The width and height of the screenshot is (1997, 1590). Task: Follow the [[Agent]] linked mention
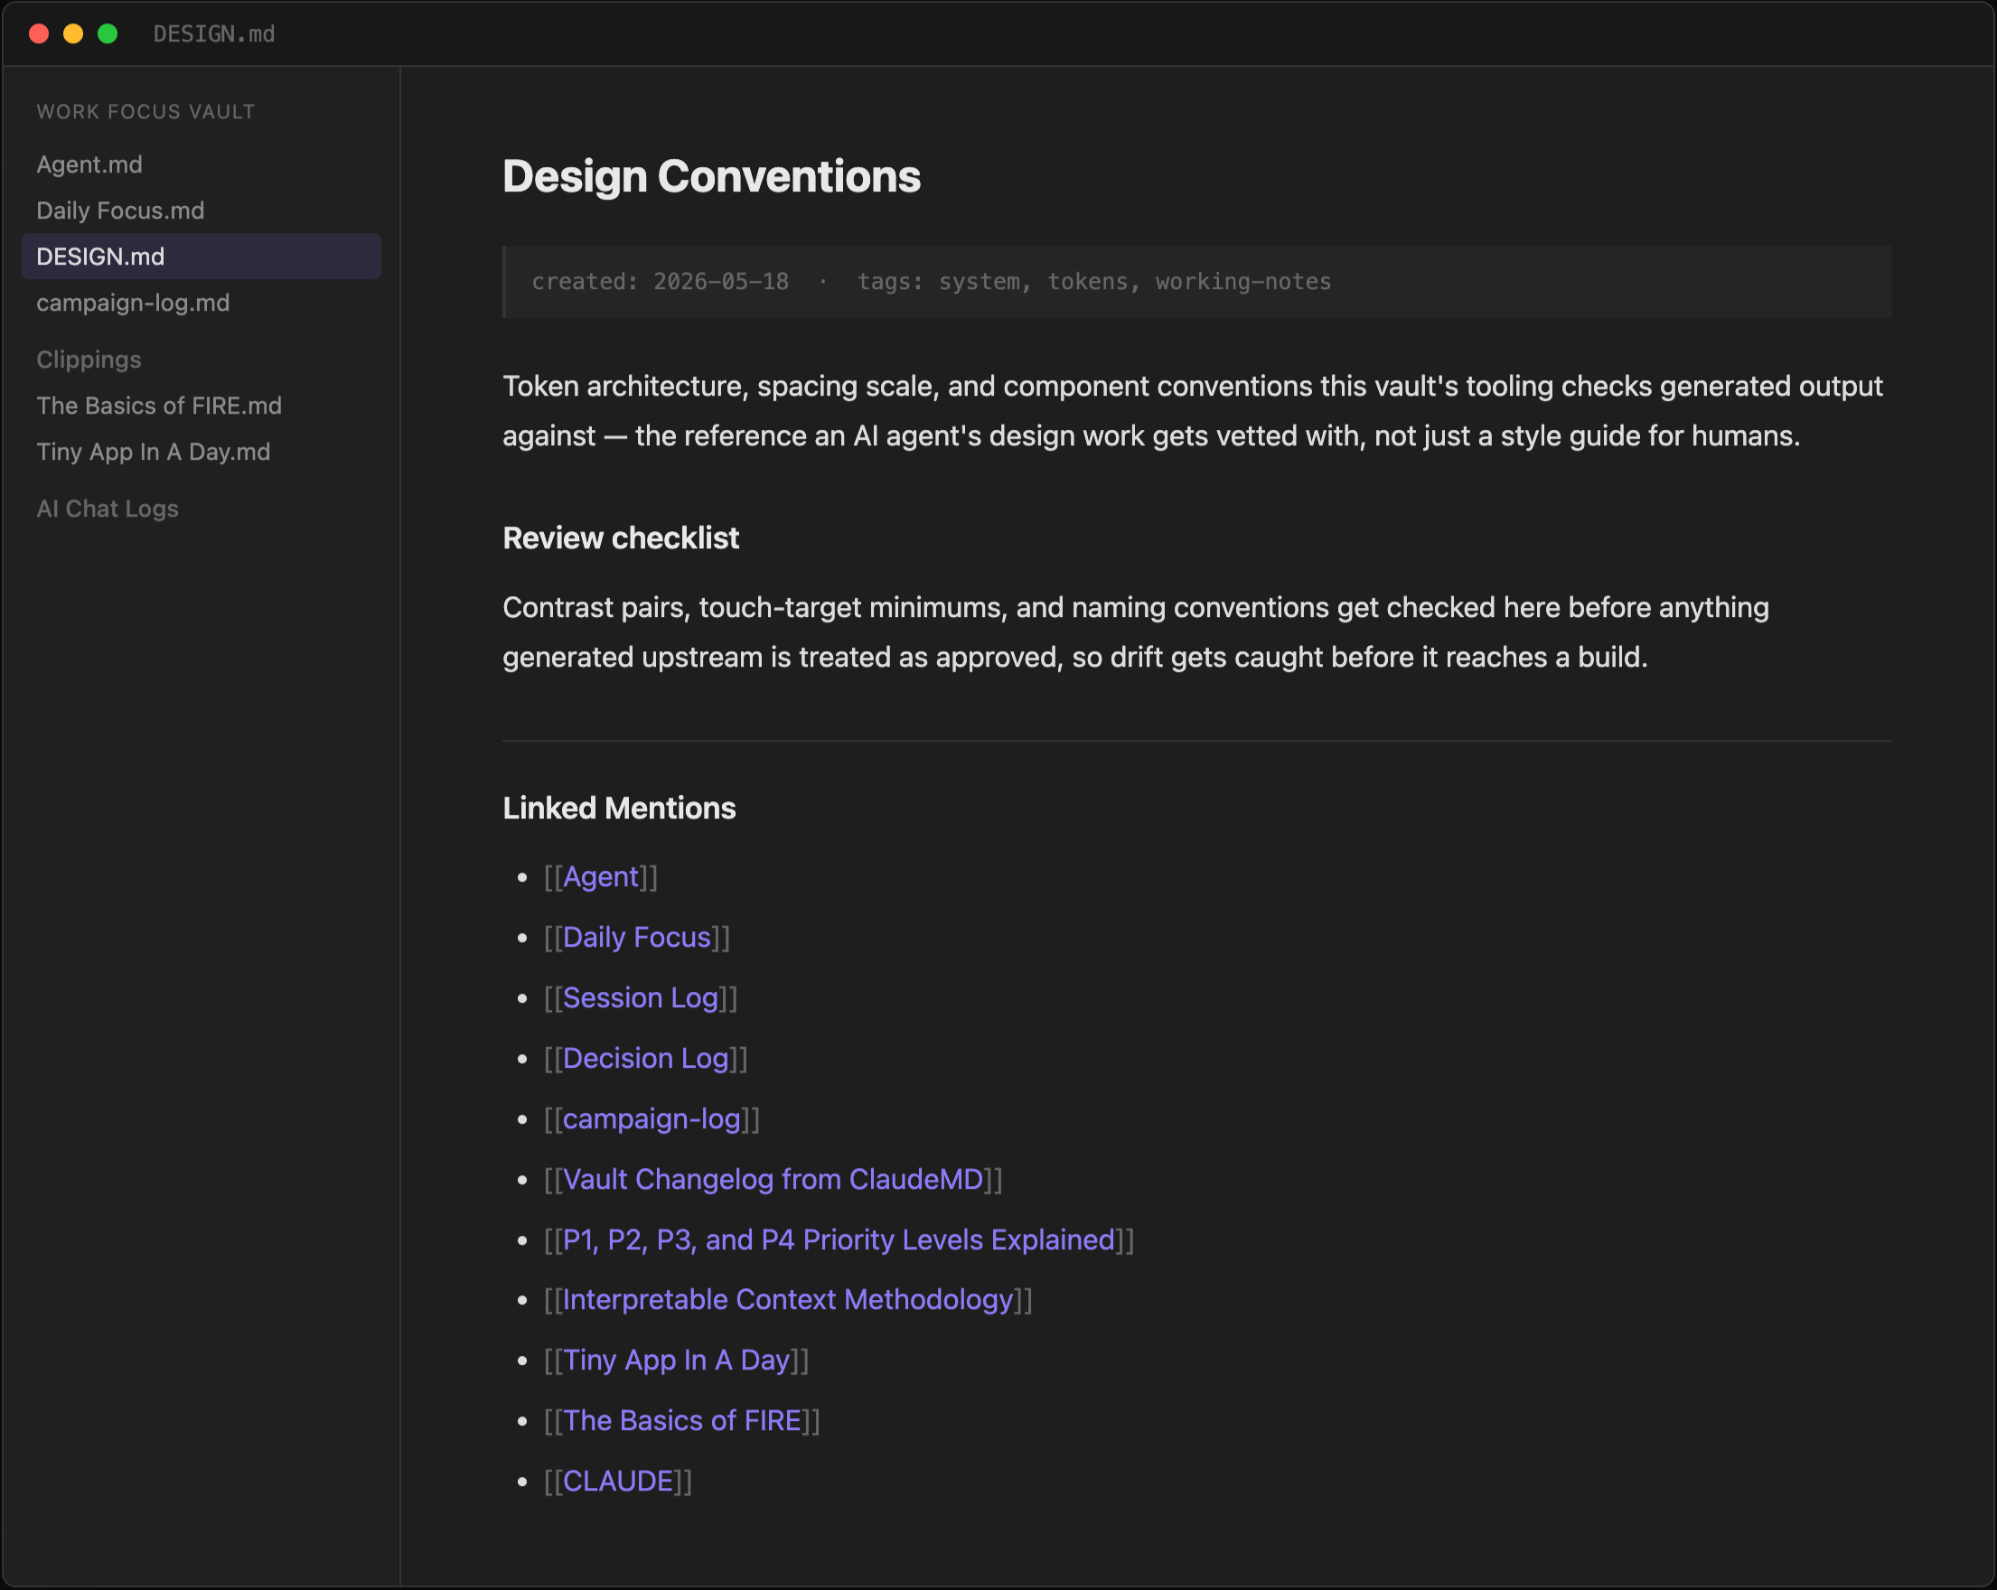(x=601, y=877)
